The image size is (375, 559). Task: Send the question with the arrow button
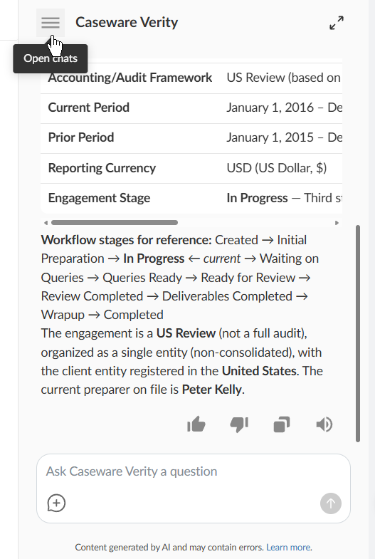tap(330, 503)
